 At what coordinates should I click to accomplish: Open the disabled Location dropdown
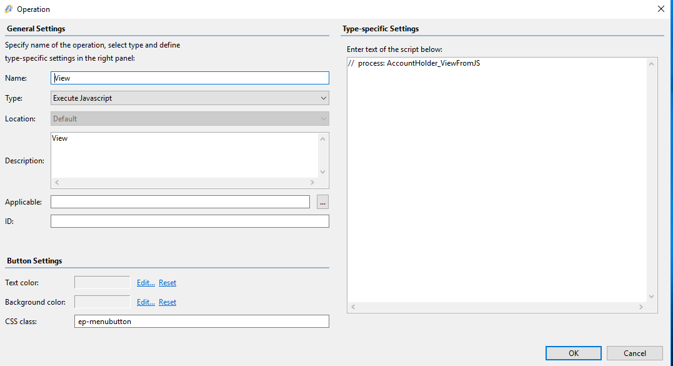click(190, 119)
